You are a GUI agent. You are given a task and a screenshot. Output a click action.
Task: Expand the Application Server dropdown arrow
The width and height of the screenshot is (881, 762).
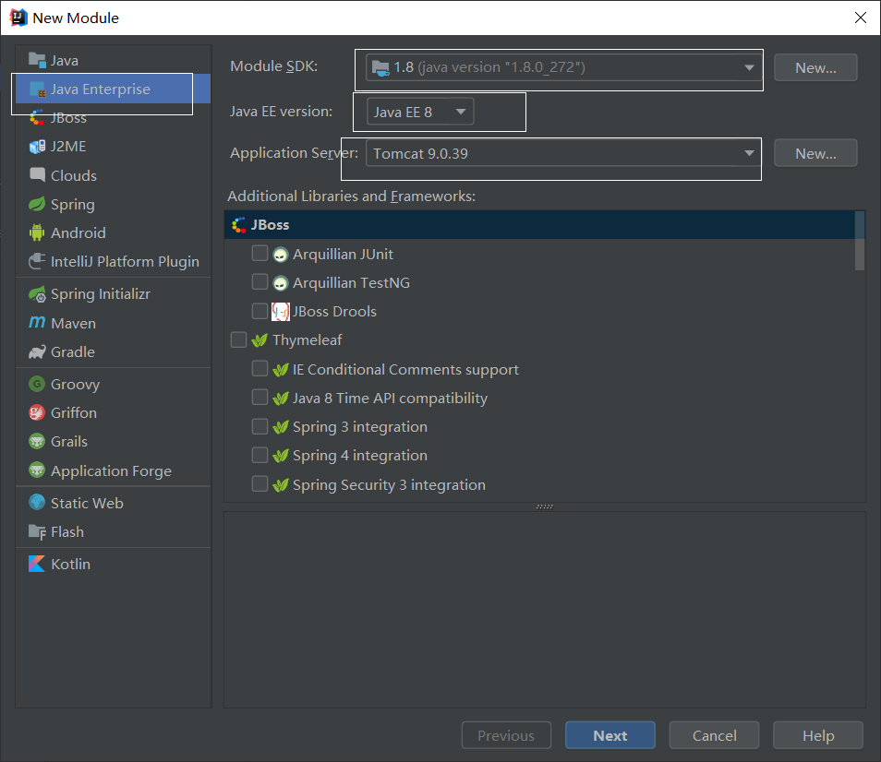tap(749, 153)
